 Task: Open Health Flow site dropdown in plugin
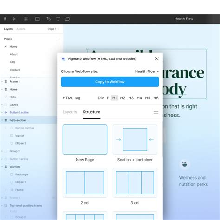pyautogui.click(x=147, y=71)
